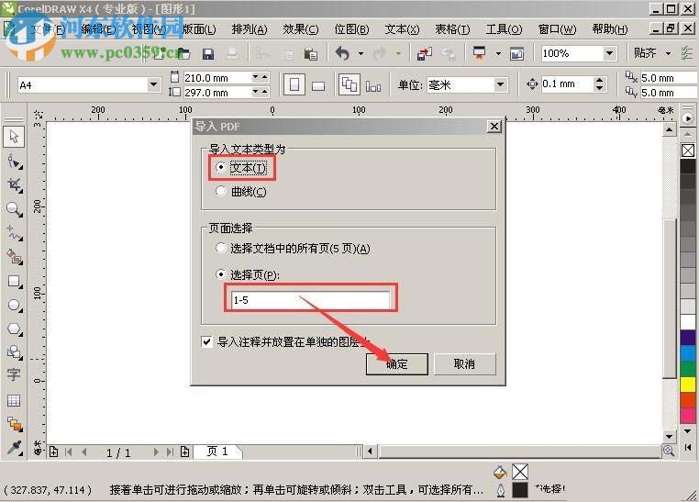This screenshot has height=502, width=699.
Task: Set portrait page orientation
Action: (294, 84)
